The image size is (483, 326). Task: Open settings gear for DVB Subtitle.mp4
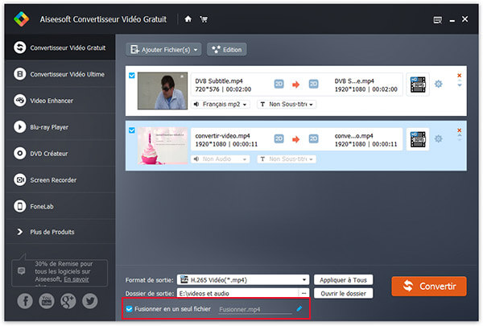439,84
